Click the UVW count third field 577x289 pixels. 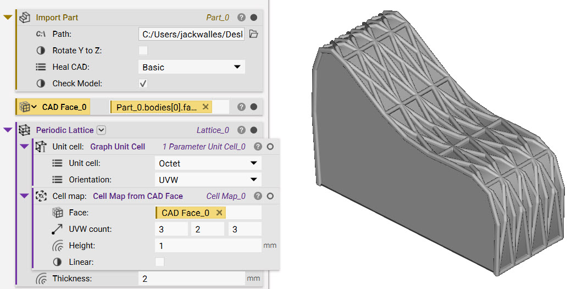click(x=245, y=229)
